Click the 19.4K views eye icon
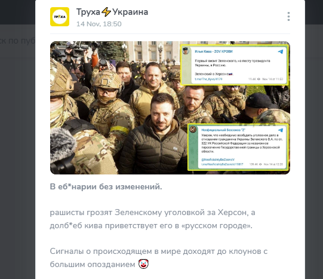The width and height of the screenshot is (323, 279). click(259, 79)
